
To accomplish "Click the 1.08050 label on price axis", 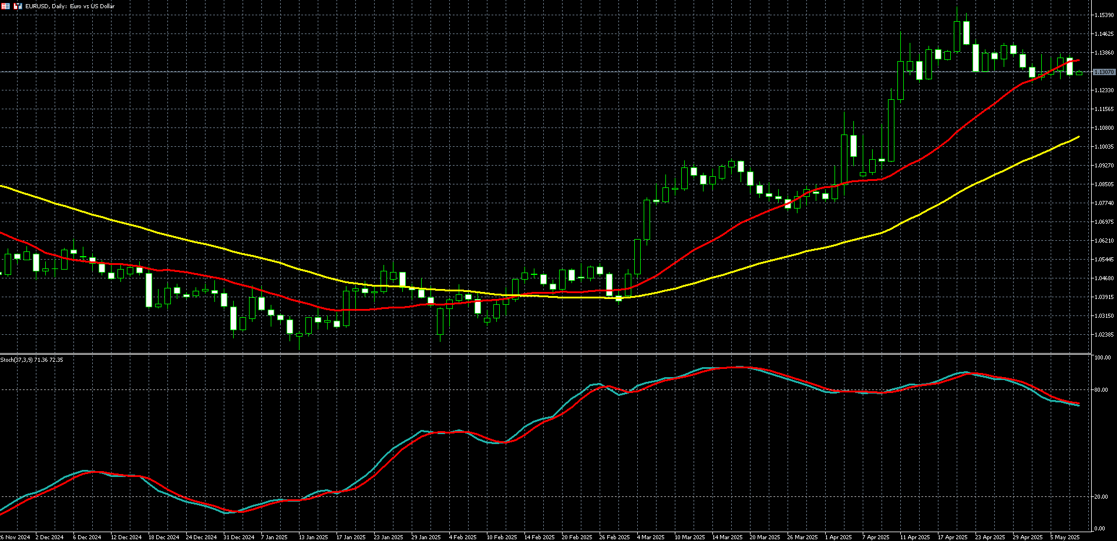I will tap(1104, 184).
